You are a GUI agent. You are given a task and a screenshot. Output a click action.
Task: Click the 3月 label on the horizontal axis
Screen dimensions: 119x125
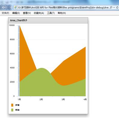click(63, 99)
